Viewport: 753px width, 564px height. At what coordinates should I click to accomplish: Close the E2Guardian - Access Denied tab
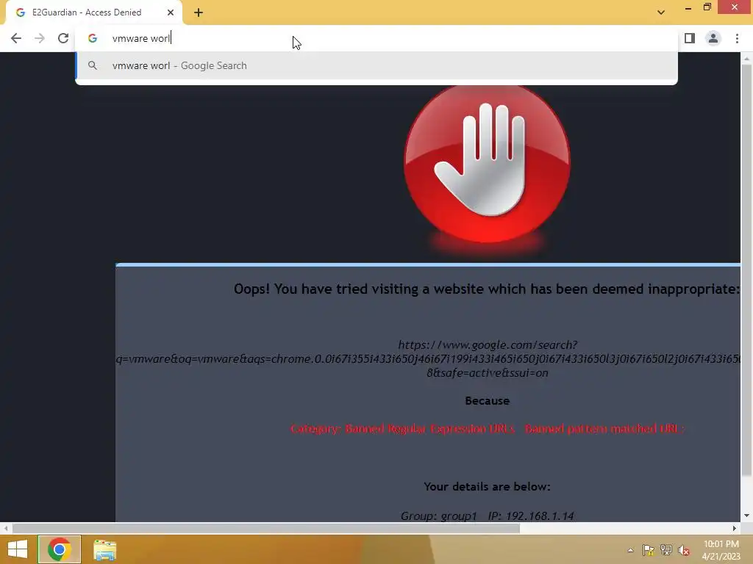171,12
